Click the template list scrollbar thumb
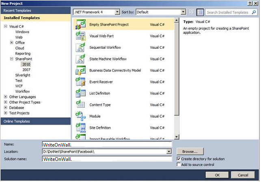 click(x=177, y=69)
